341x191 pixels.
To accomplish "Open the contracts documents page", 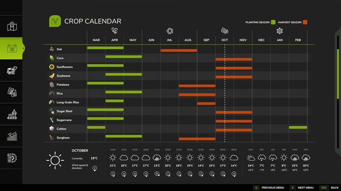I will coord(12,92).
